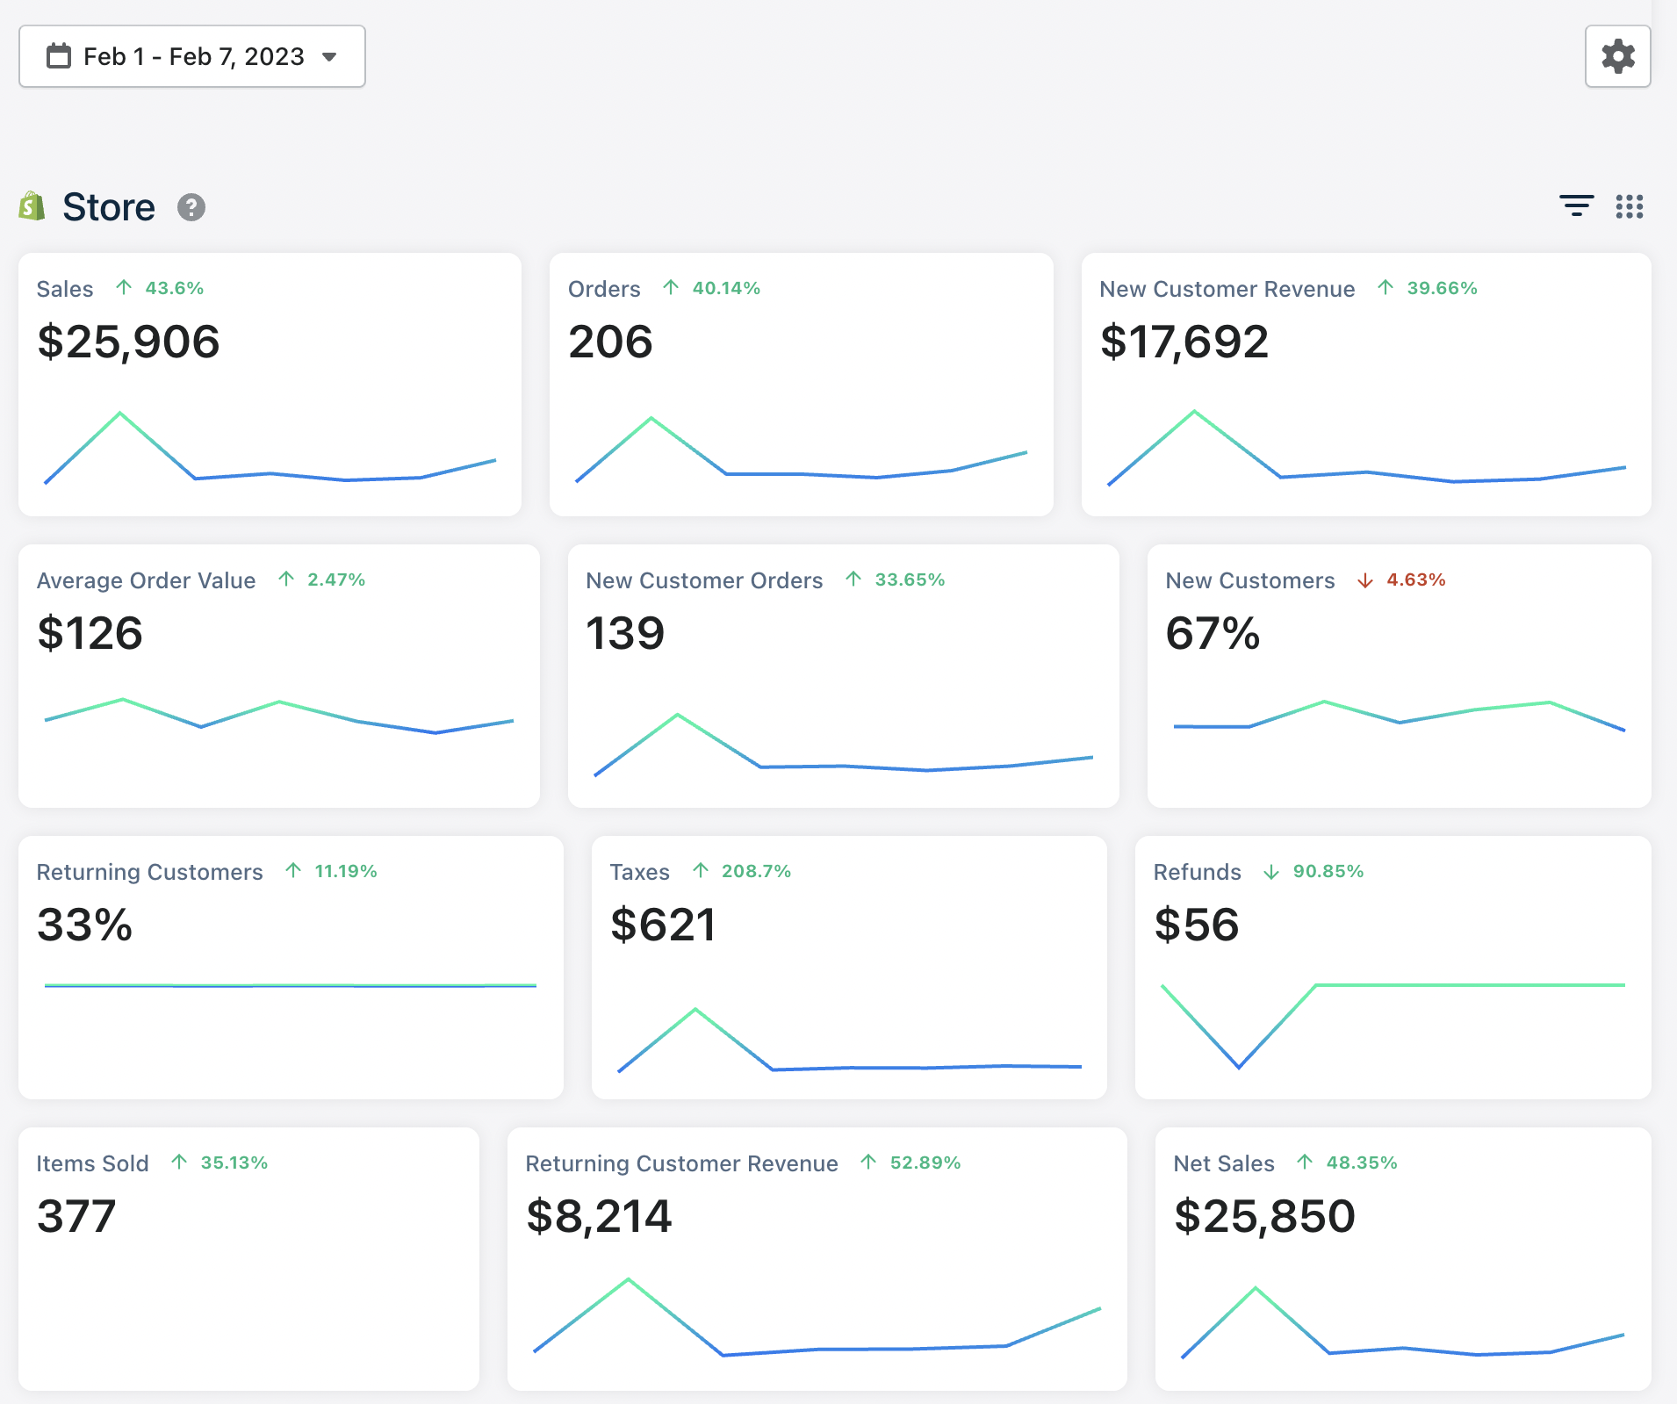Click the calendar icon in date picker

click(59, 56)
